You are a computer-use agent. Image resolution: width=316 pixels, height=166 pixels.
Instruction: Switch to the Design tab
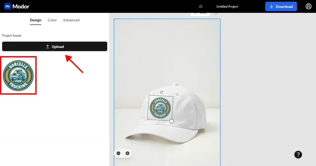[x=35, y=20]
